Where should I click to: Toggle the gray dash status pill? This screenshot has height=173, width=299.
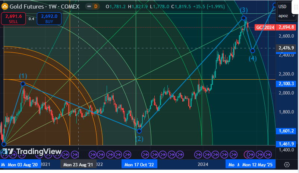click(89, 6)
